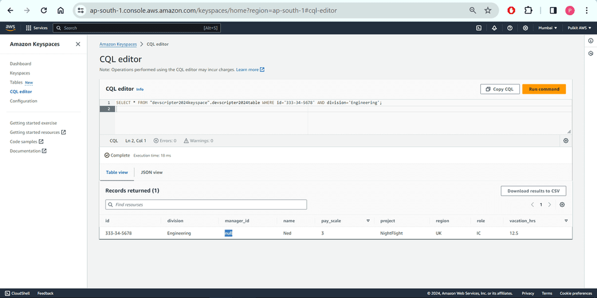Open Tables in the sidebar

(x=16, y=83)
